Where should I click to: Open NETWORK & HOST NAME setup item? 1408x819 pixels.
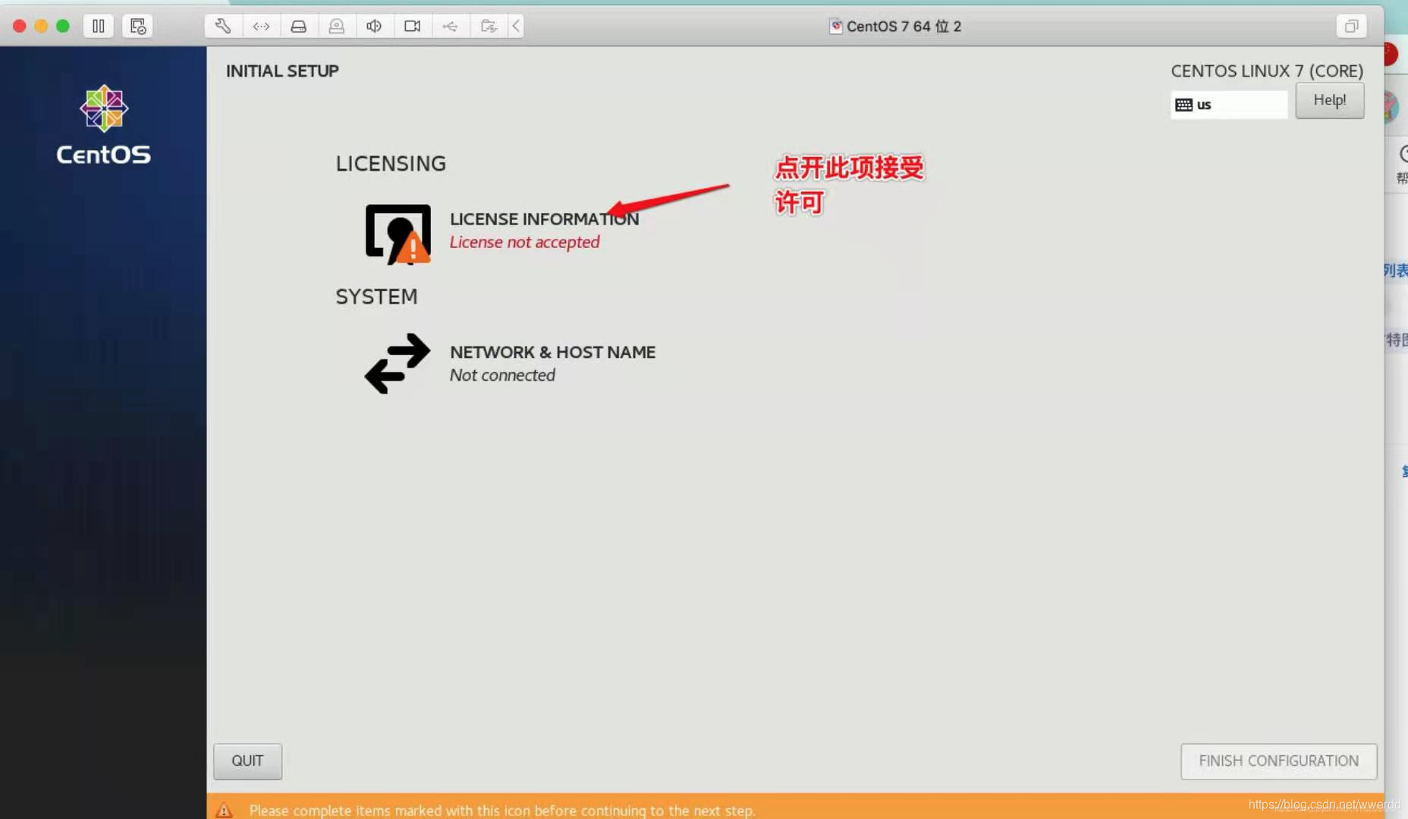(x=511, y=363)
